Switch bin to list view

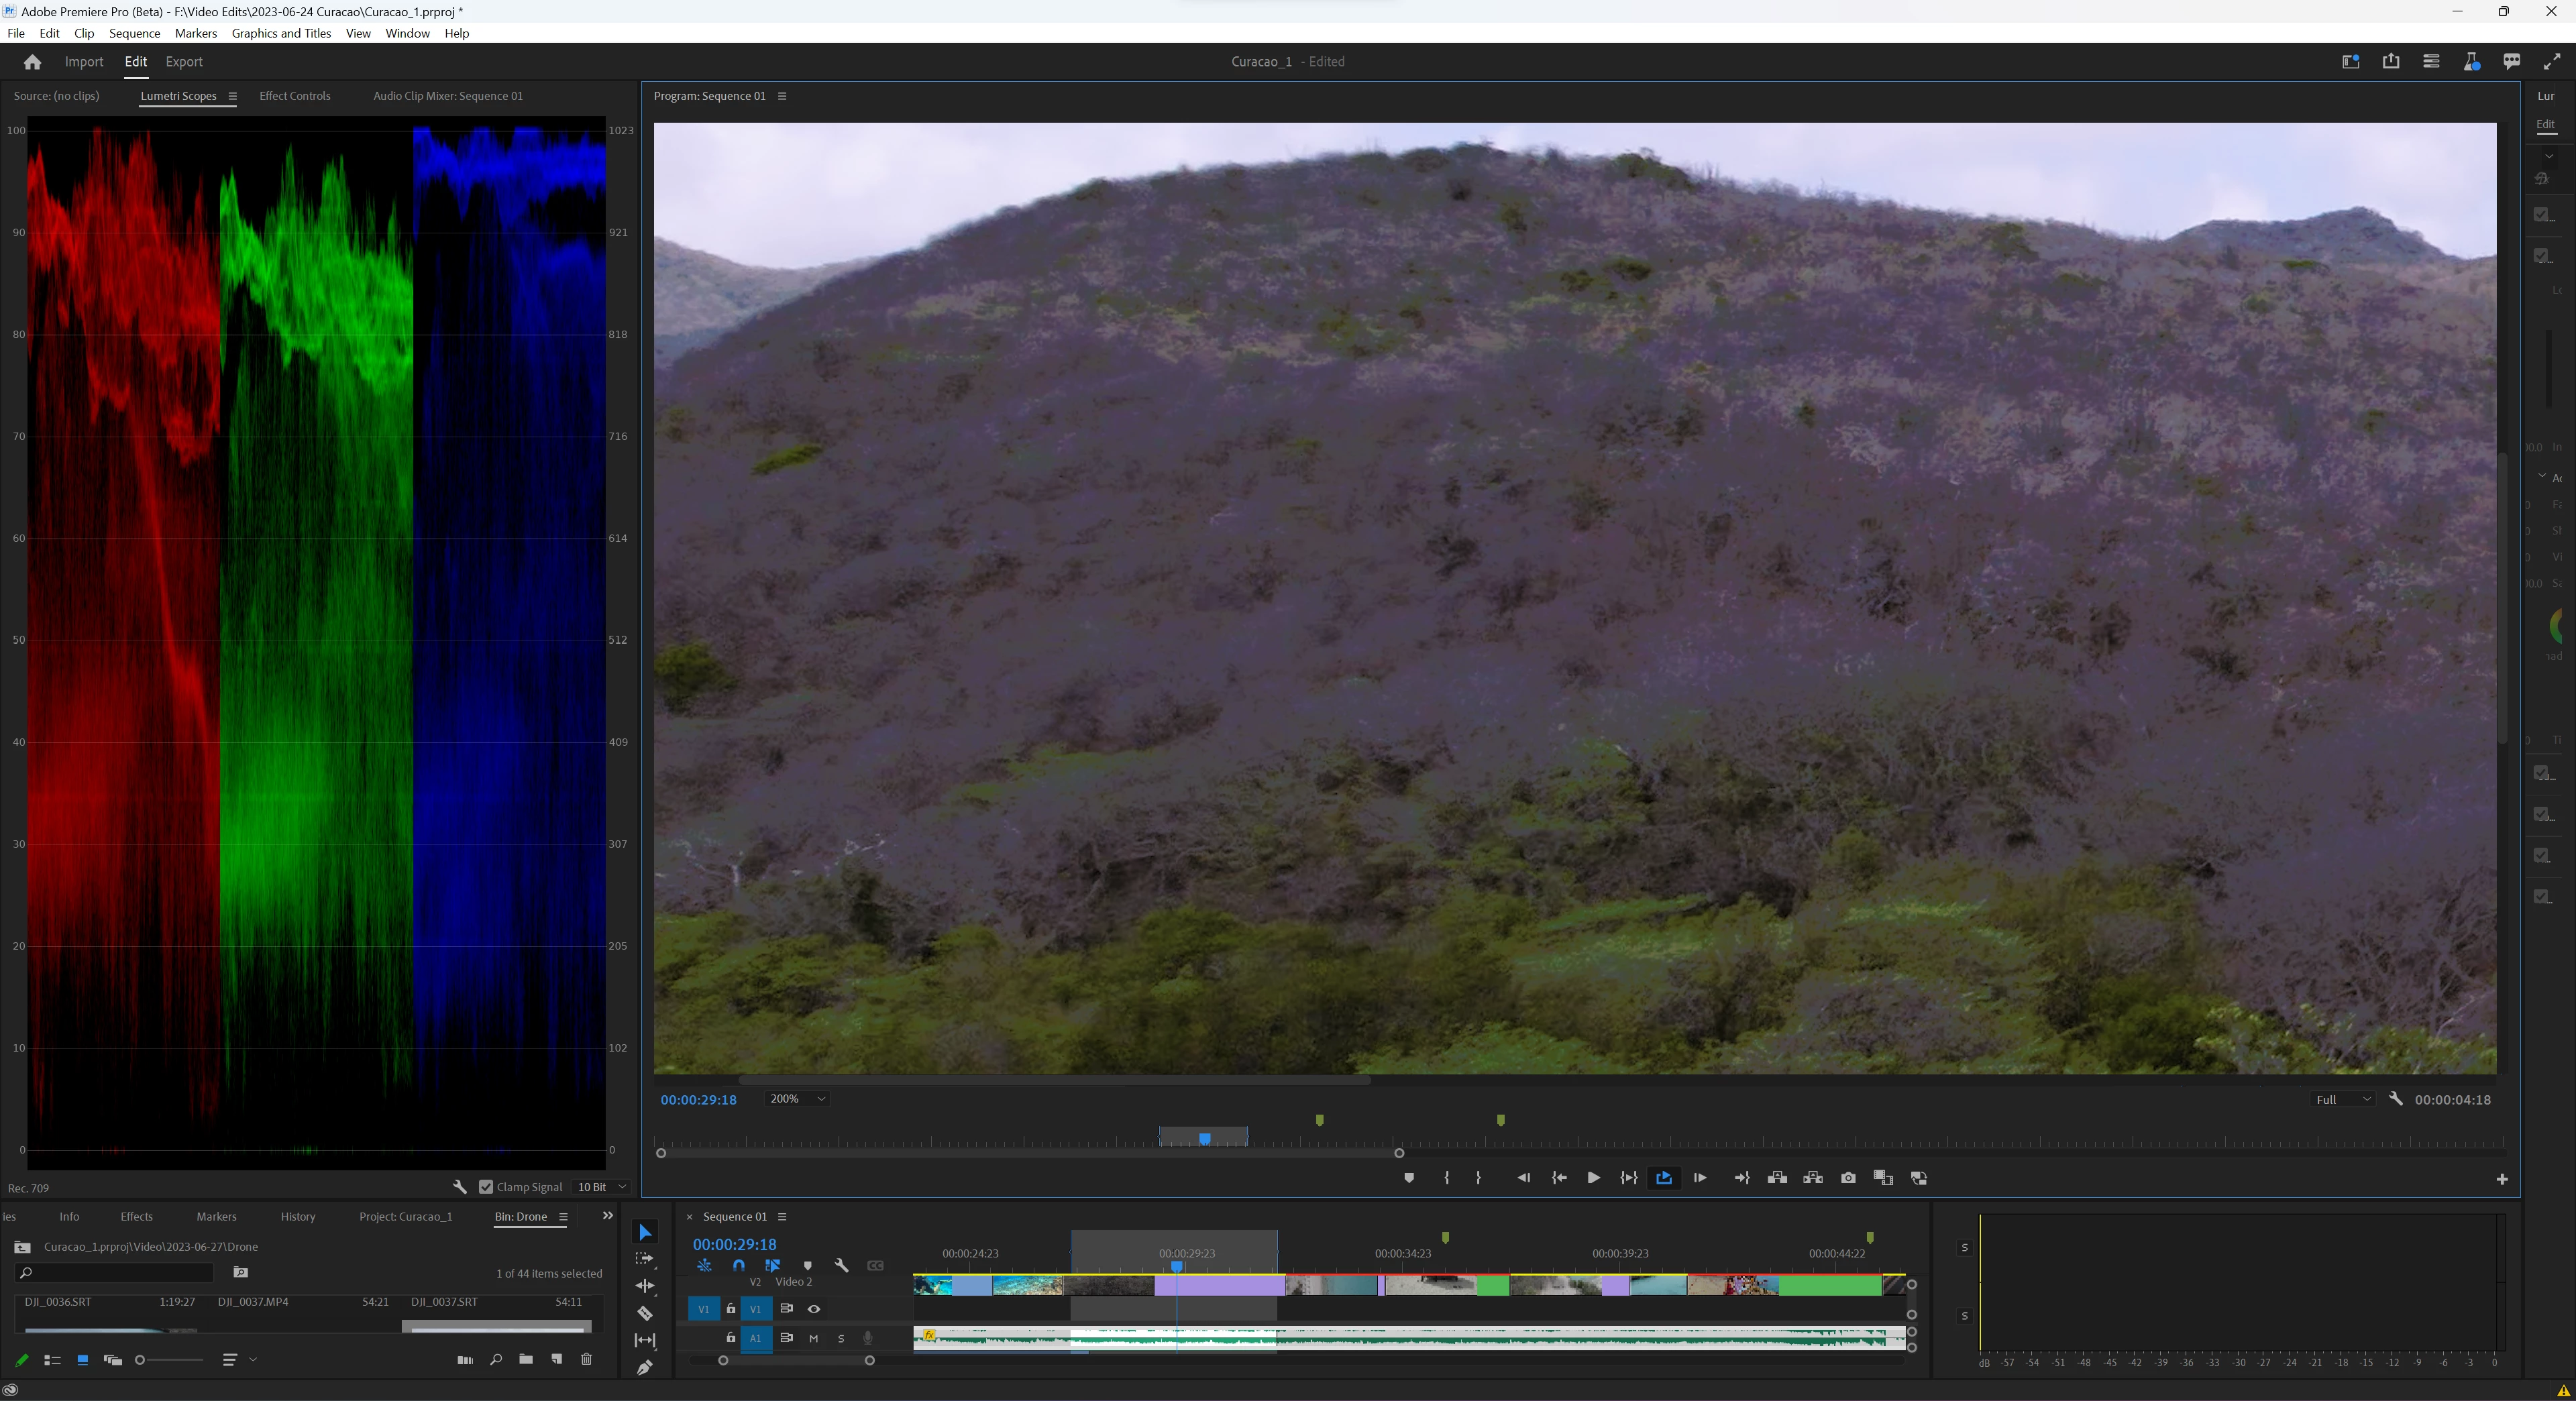point(52,1360)
